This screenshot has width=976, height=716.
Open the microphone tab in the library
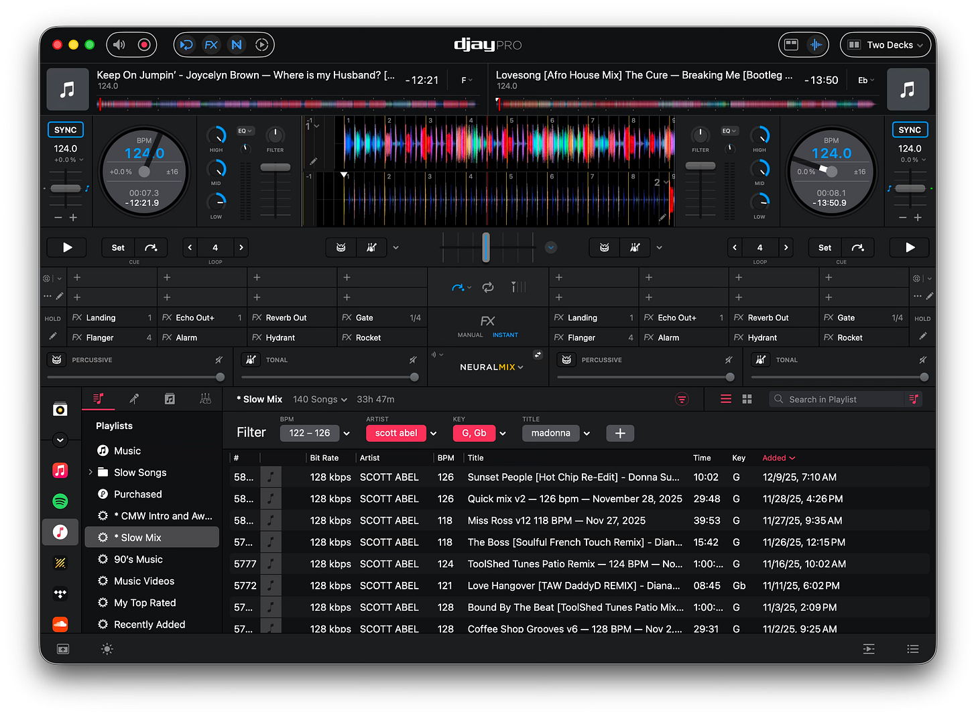click(134, 399)
